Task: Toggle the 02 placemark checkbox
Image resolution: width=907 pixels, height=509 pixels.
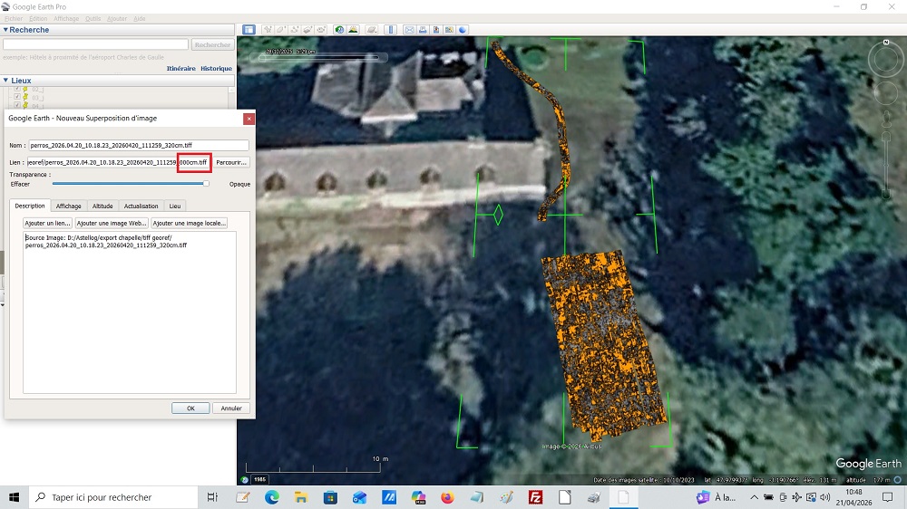Action: 16,89
